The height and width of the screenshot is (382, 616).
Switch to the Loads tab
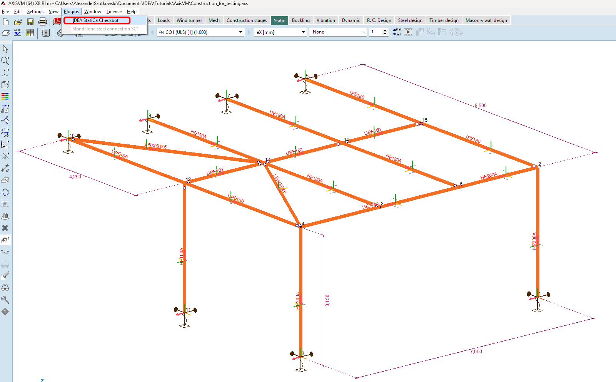pos(164,20)
